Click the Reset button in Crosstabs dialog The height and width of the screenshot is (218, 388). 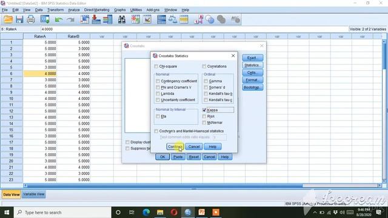click(x=194, y=157)
